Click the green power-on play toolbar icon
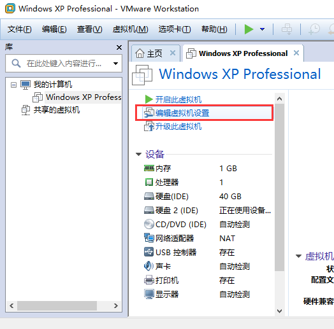 249,29
